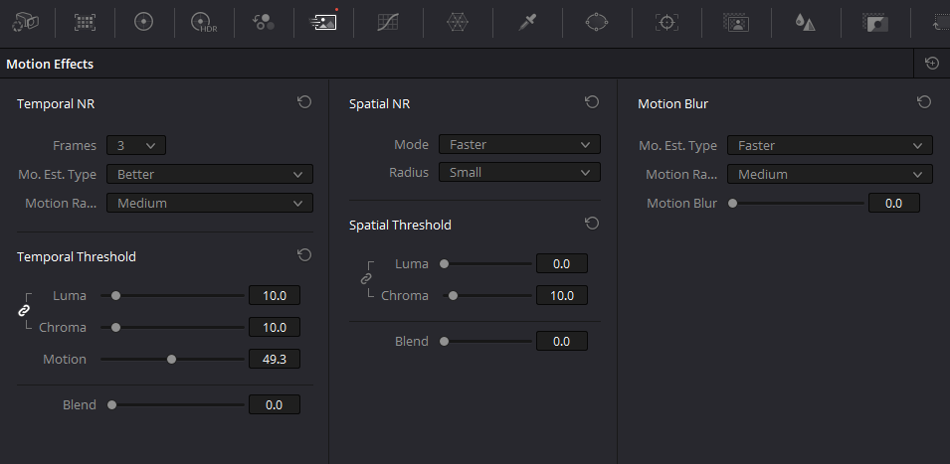Expand the Spatial NR Mode dropdown
950x464 pixels.
[x=519, y=144]
